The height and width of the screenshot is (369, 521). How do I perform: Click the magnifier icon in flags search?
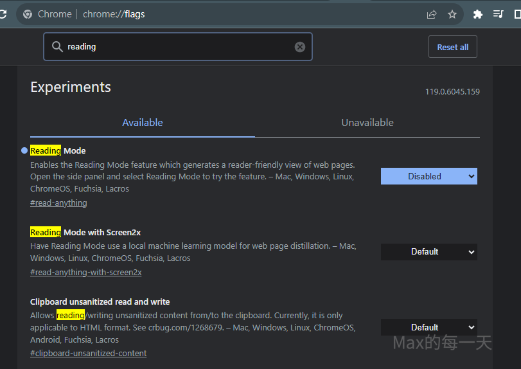[57, 47]
